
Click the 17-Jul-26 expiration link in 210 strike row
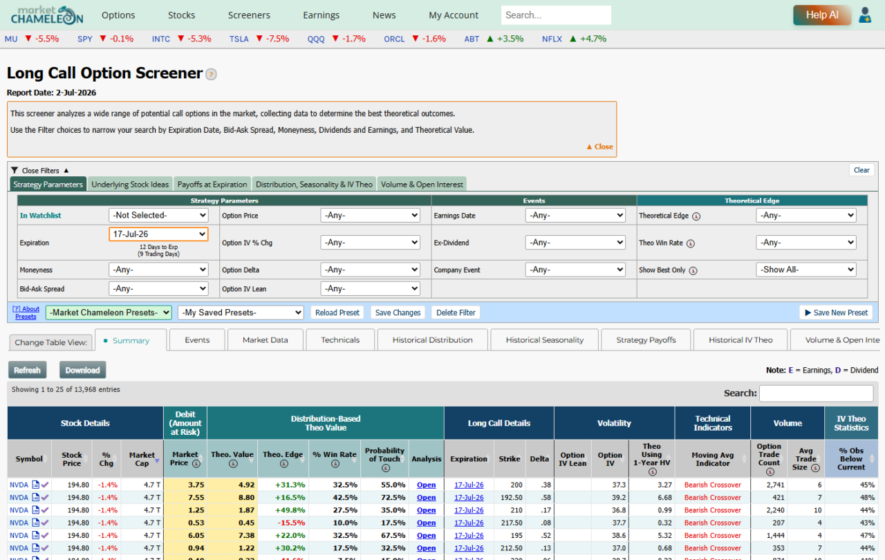coord(469,510)
